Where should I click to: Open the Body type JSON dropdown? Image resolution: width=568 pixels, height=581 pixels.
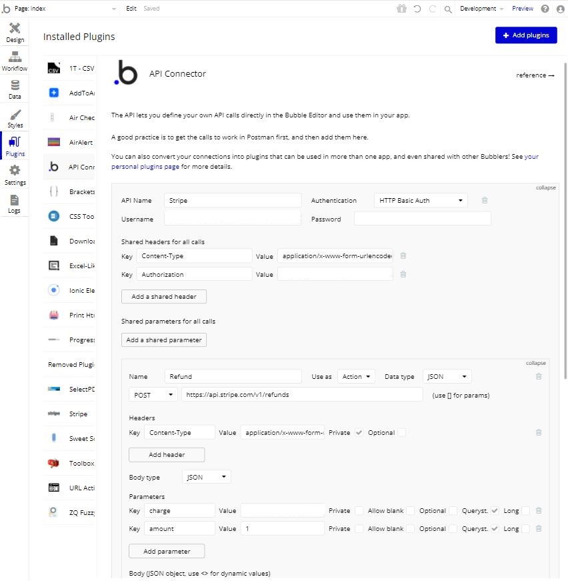pyautogui.click(x=206, y=477)
